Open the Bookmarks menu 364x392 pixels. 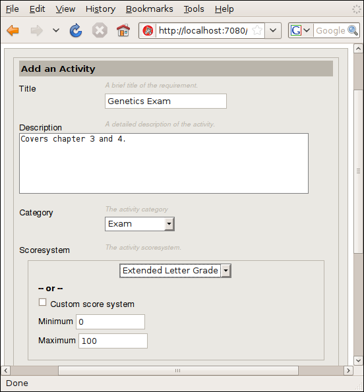[x=149, y=9]
